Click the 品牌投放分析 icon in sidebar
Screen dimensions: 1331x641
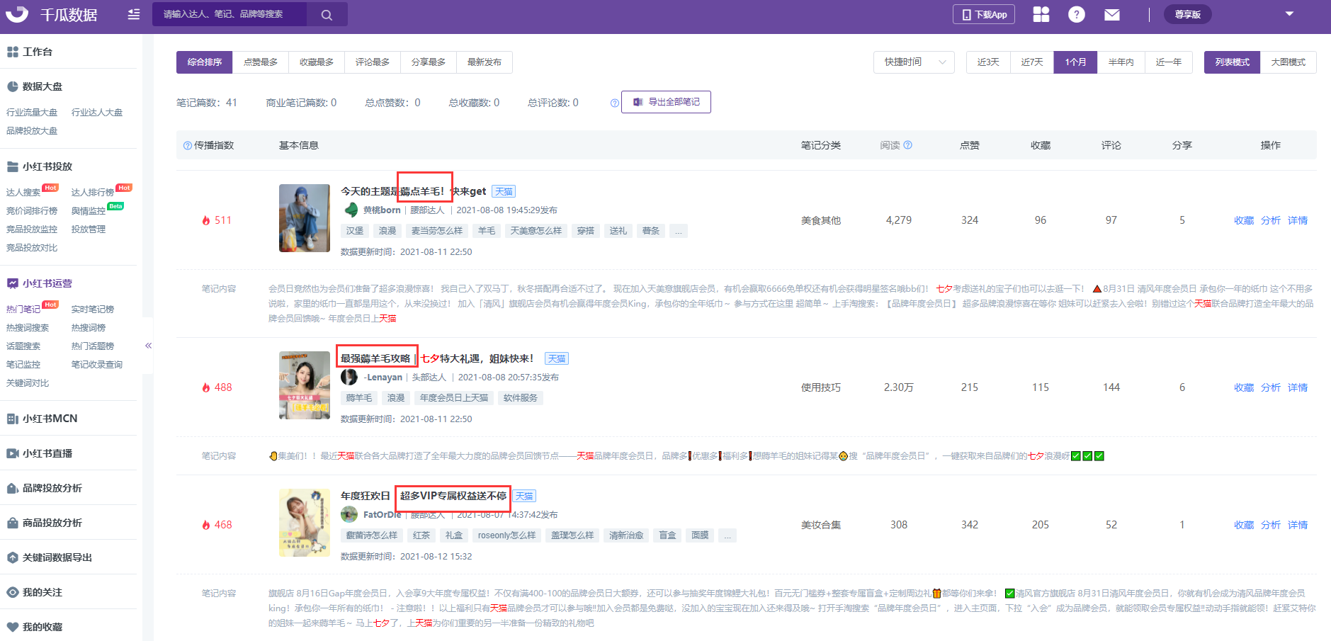(x=13, y=487)
